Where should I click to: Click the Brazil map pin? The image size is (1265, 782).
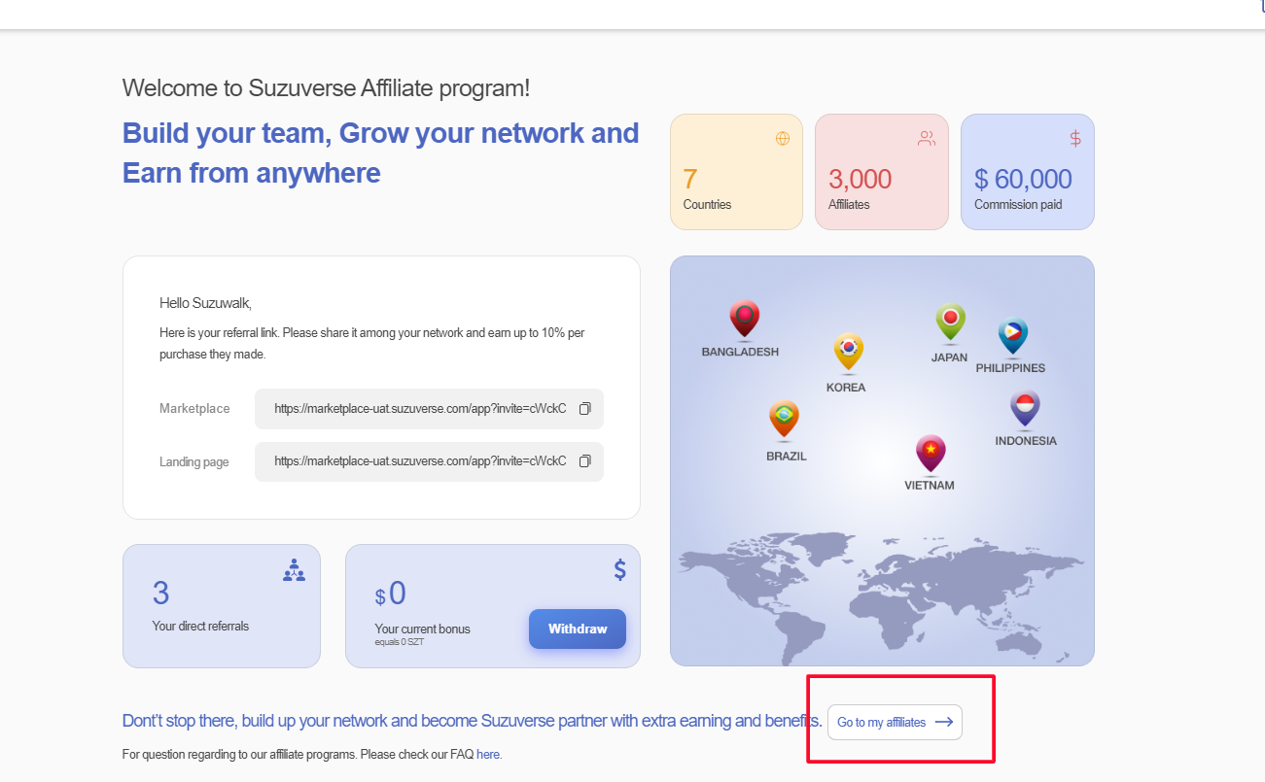coord(784,419)
